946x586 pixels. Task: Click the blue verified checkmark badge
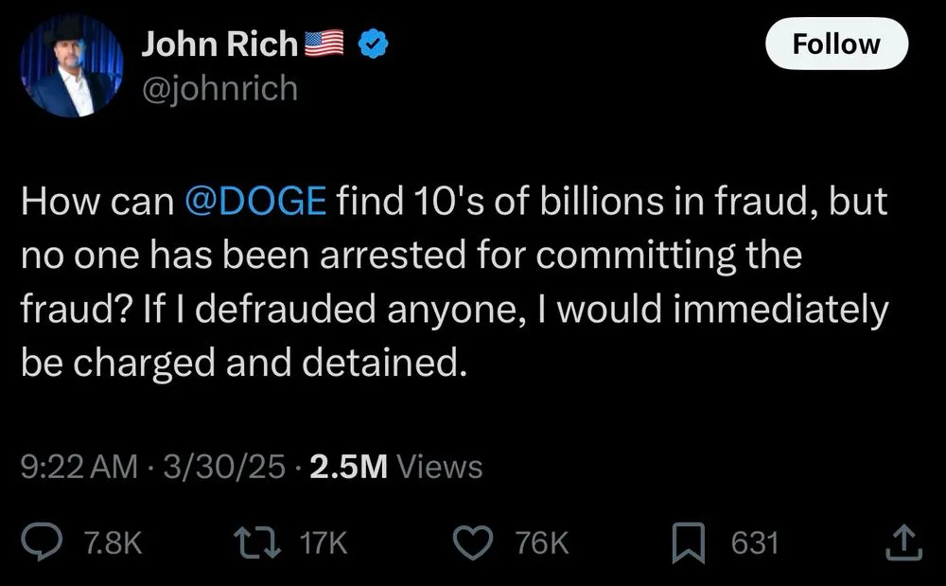[x=374, y=44]
